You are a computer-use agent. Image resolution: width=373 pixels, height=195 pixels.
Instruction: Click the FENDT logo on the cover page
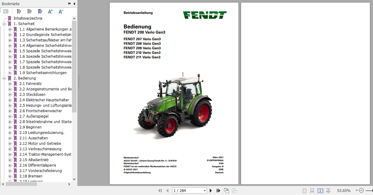click(205, 15)
